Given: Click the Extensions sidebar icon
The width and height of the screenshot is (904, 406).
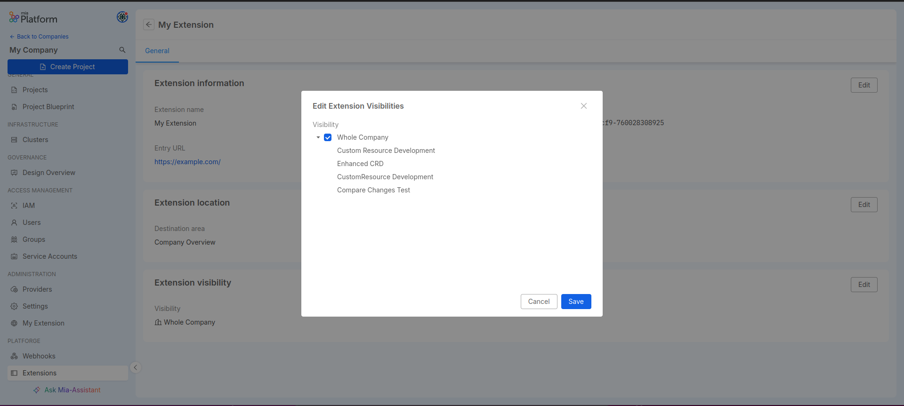Looking at the screenshot, I should 14,373.
